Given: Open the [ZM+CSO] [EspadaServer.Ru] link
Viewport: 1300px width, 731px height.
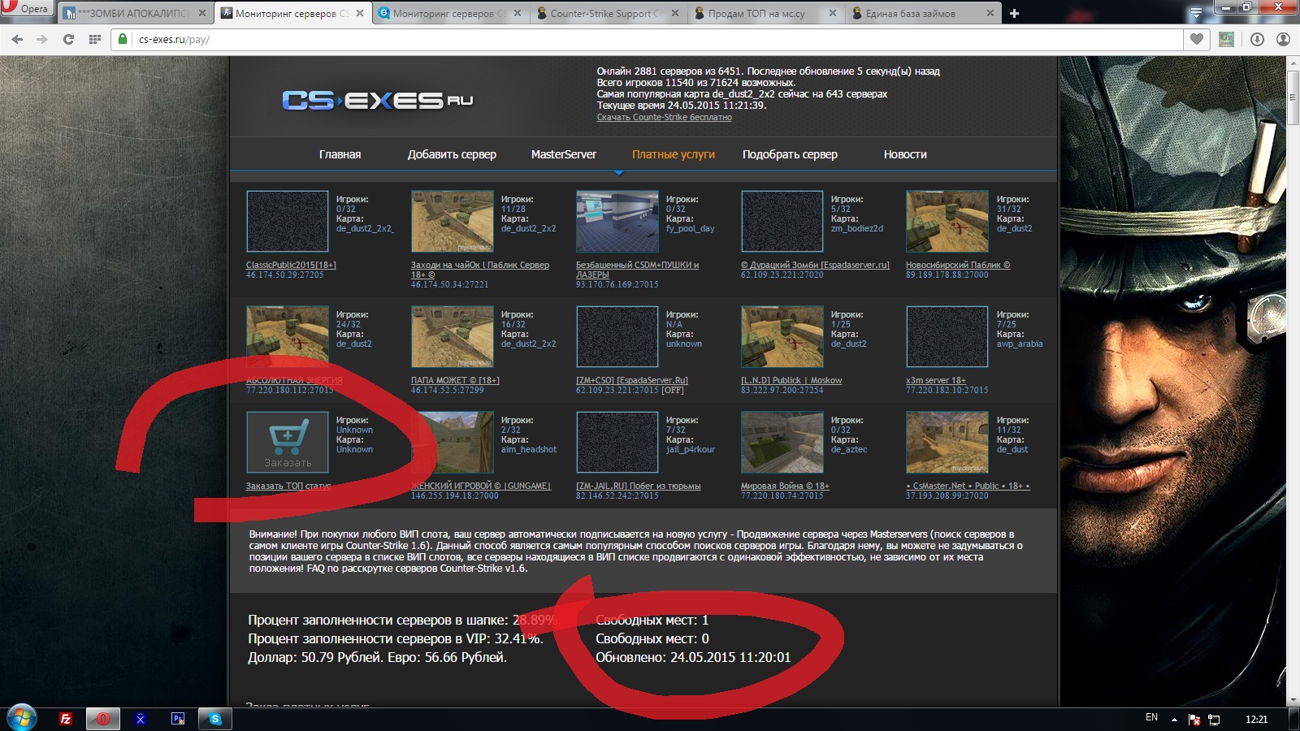Looking at the screenshot, I should 632,380.
